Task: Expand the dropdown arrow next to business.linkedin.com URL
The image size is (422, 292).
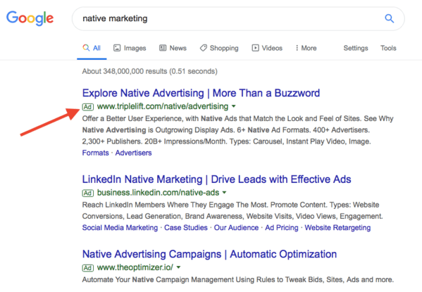Action: tap(225, 193)
